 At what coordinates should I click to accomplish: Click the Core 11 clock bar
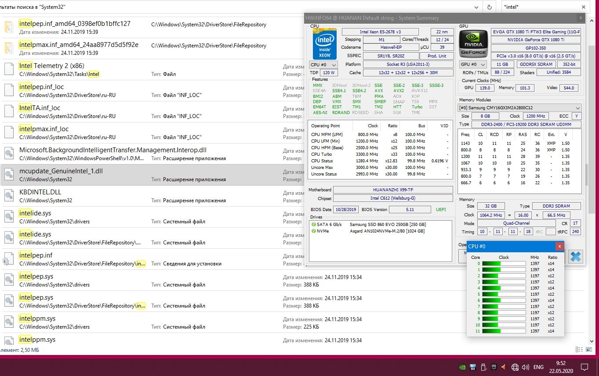click(x=504, y=331)
